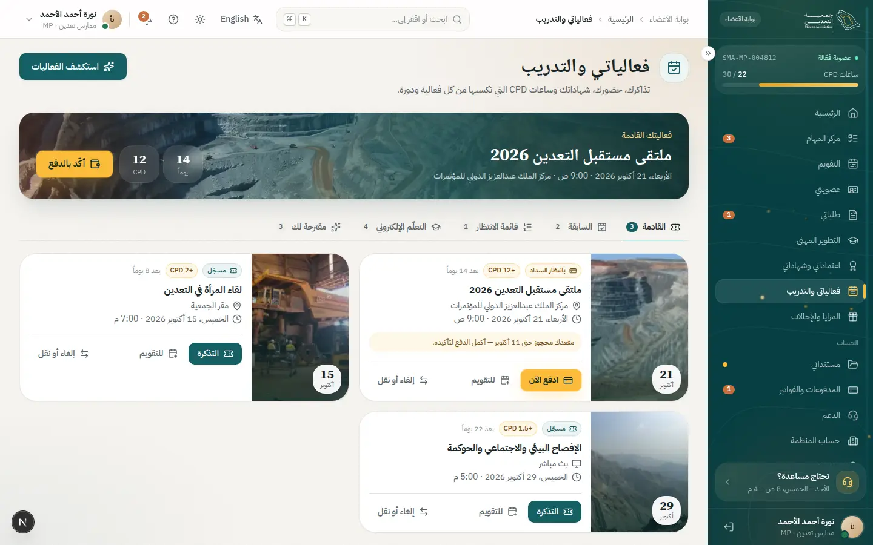This screenshot has width=873, height=545.
Task: Switch language to English
Action: tap(241, 19)
